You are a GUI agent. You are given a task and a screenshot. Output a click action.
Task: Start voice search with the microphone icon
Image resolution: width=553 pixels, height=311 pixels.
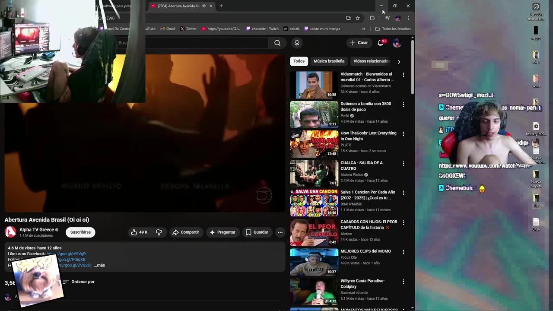297,43
